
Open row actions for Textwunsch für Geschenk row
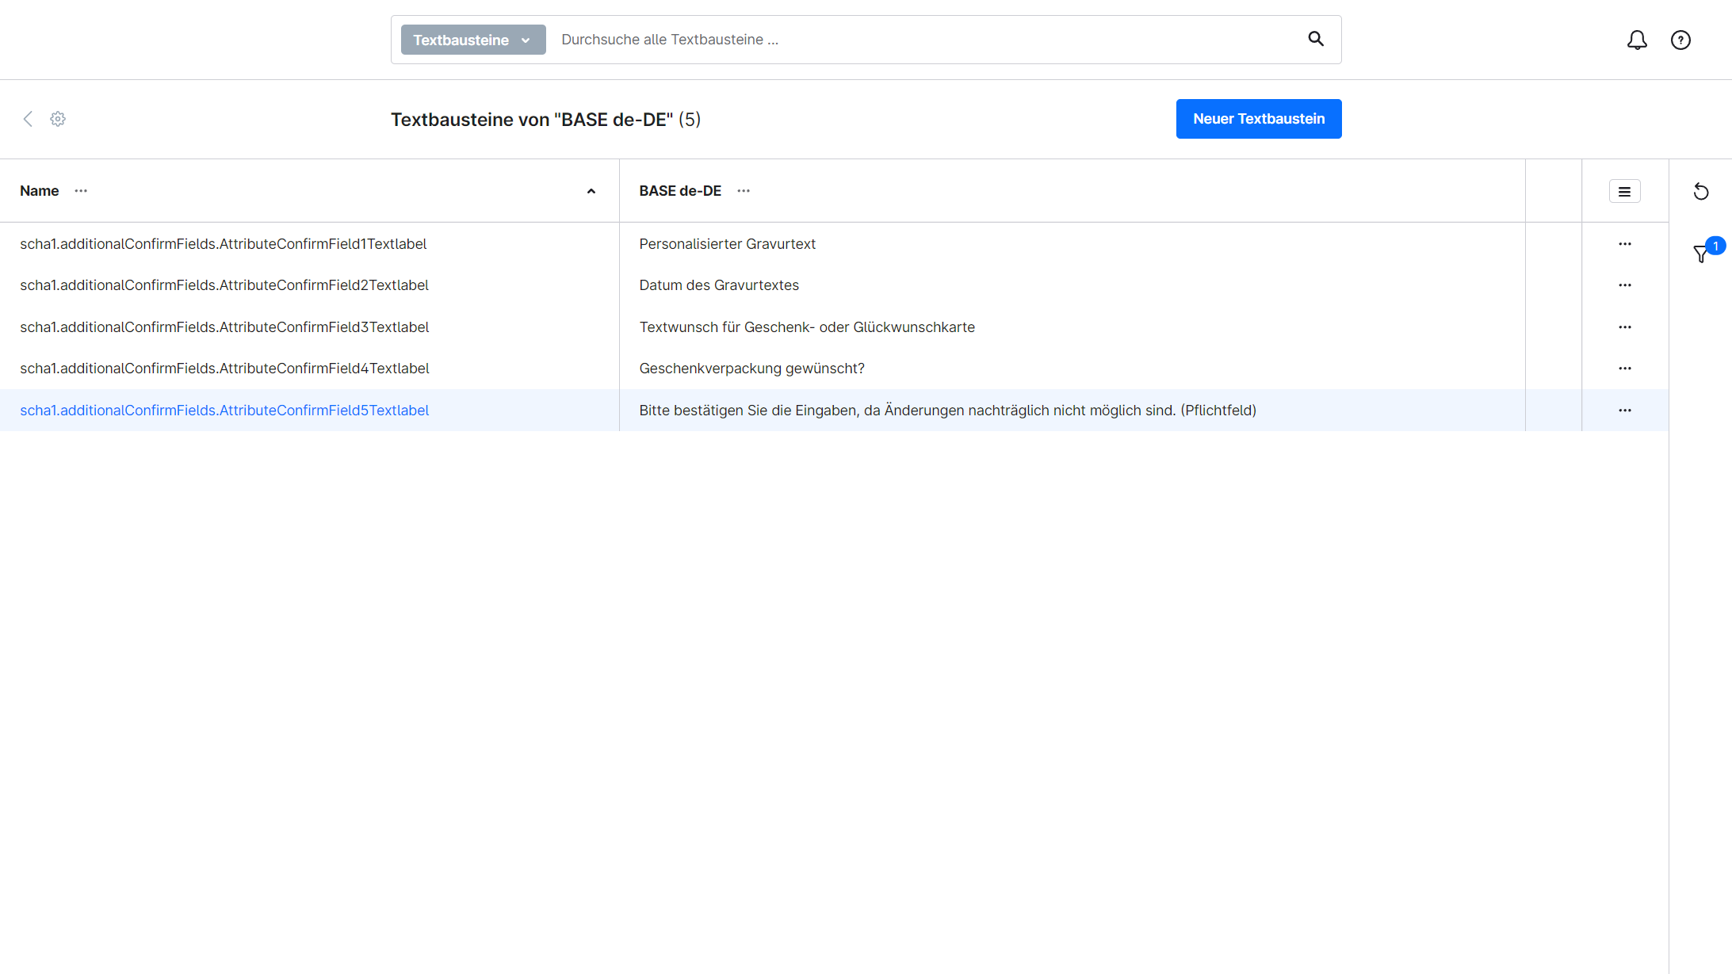[x=1625, y=327]
